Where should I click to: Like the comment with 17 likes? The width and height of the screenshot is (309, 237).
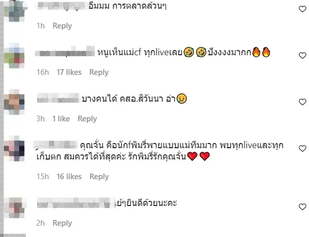coord(302,55)
